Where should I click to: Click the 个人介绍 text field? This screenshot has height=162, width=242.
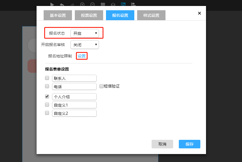pos(75,97)
